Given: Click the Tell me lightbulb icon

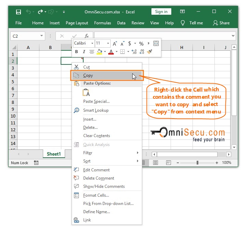Looking at the screenshot, I should (x=183, y=23).
